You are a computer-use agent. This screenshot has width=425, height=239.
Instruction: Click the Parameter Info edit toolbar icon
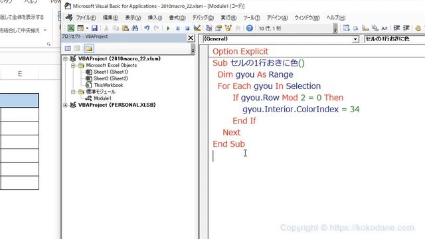(375, 28)
